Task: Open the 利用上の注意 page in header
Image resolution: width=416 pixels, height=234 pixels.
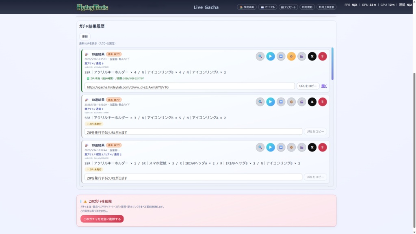Action: [326, 7]
